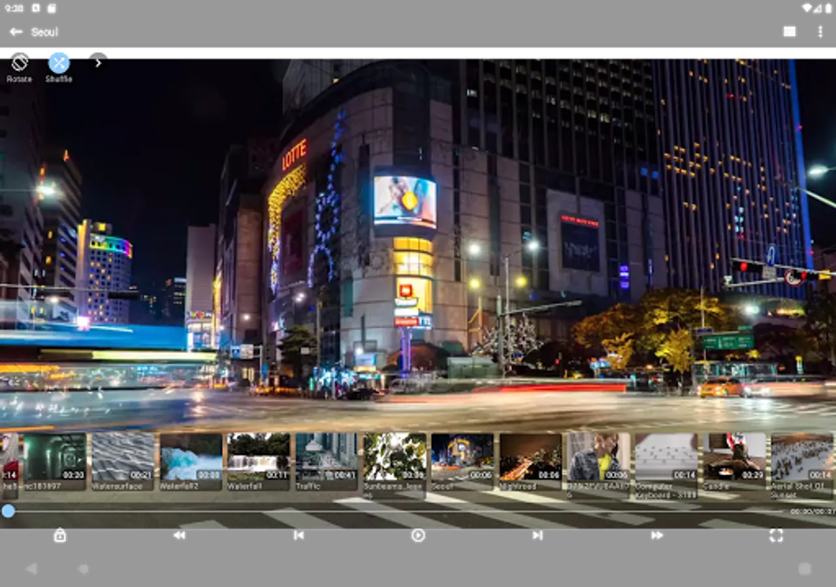Open the three-dot overflow menu

coord(820,32)
